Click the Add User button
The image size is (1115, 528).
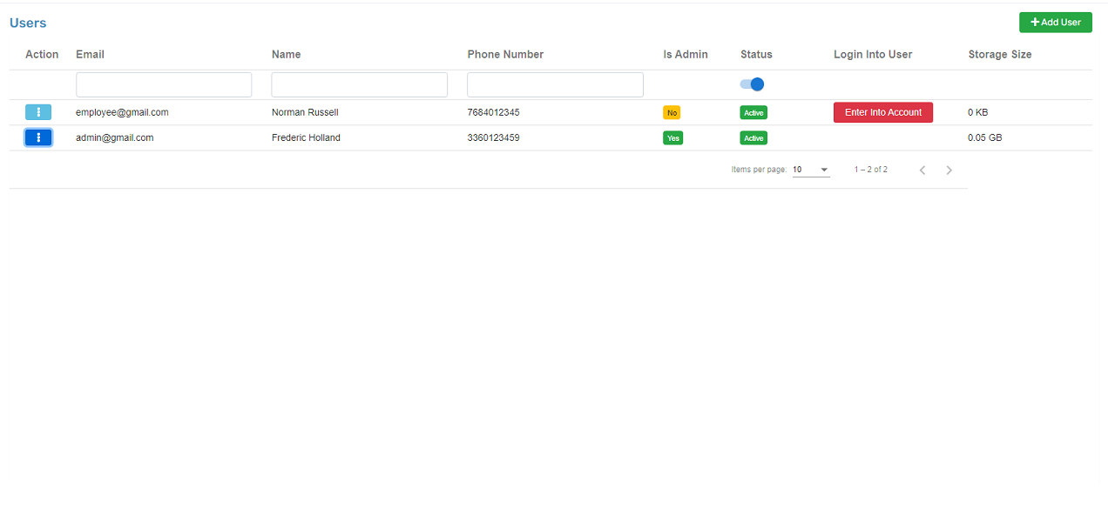[x=1055, y=23]
